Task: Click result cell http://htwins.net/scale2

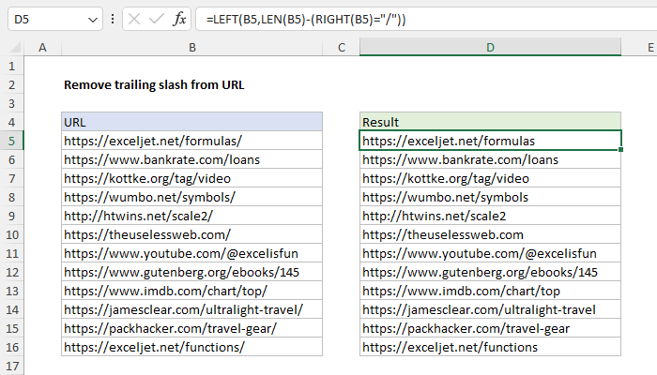Action: coord(490,216)
